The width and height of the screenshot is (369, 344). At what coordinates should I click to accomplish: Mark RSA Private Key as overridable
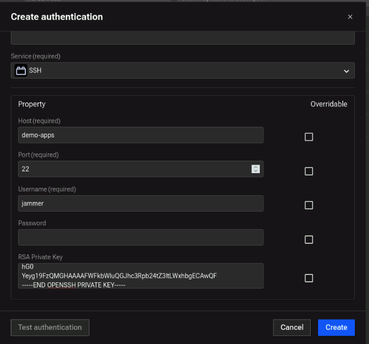308,278
